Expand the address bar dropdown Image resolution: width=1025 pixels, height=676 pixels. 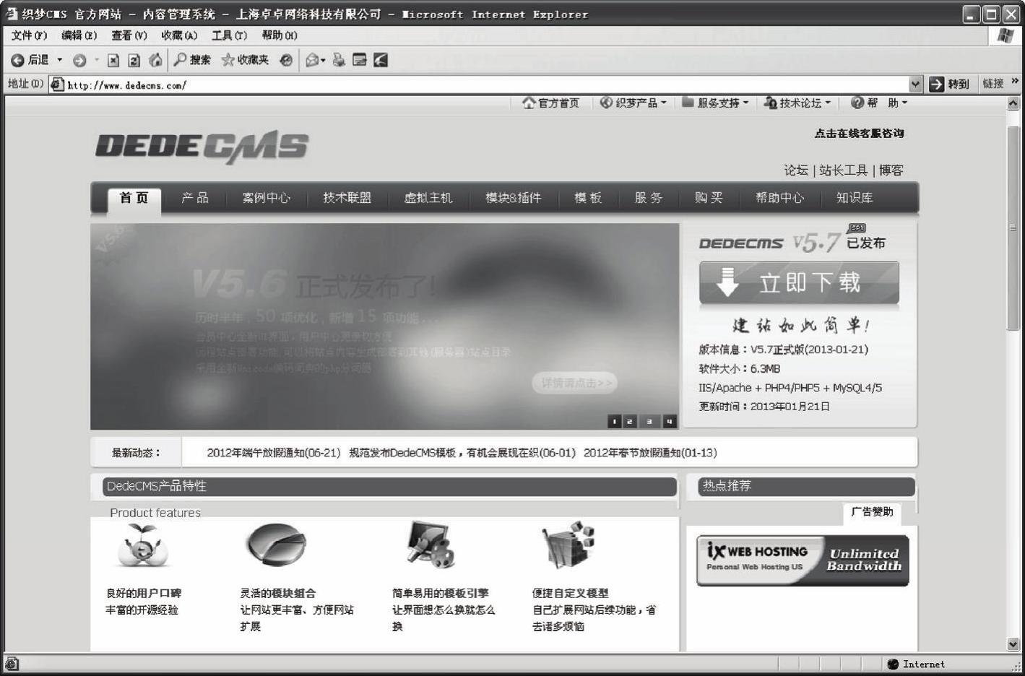tap(916, 84)
